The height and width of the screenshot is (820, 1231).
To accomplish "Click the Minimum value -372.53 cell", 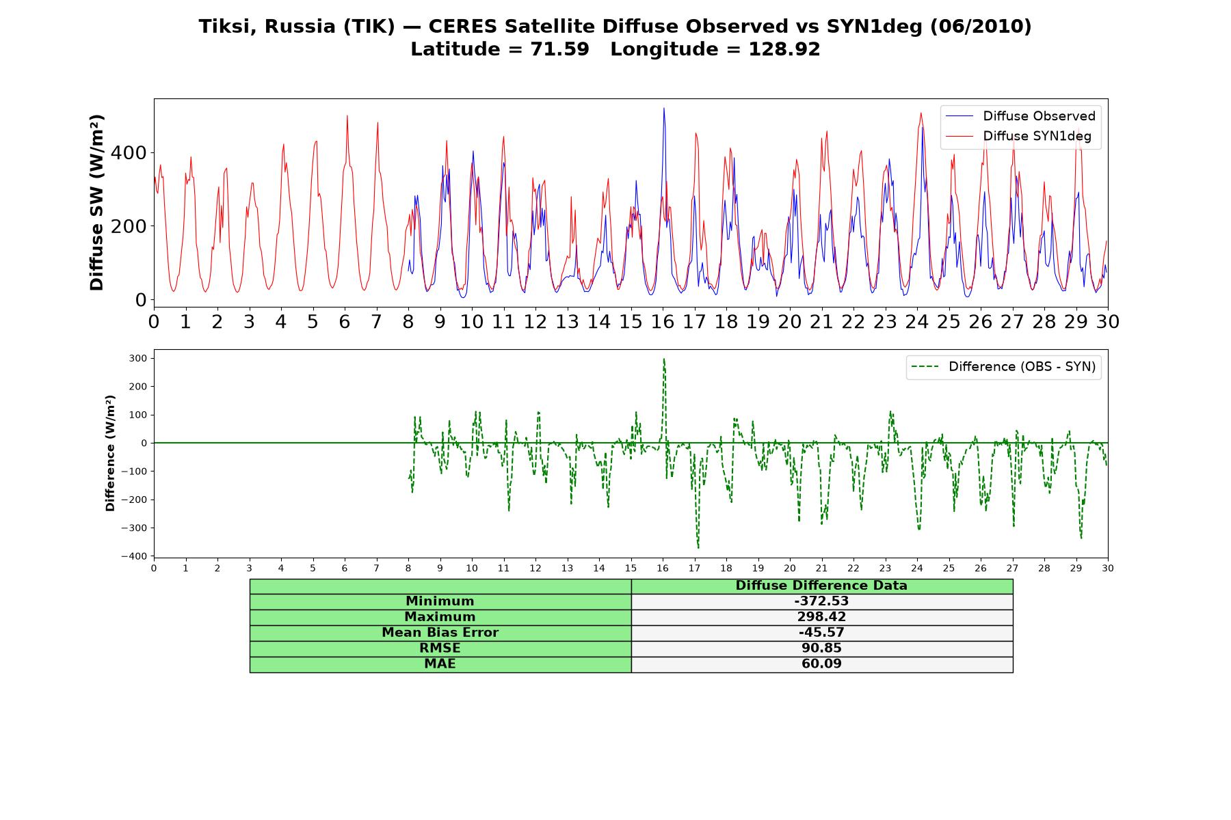I will [x=821, y=601].
